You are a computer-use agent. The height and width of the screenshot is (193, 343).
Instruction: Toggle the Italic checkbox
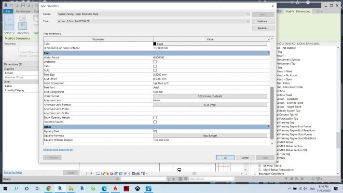[155, 66]
